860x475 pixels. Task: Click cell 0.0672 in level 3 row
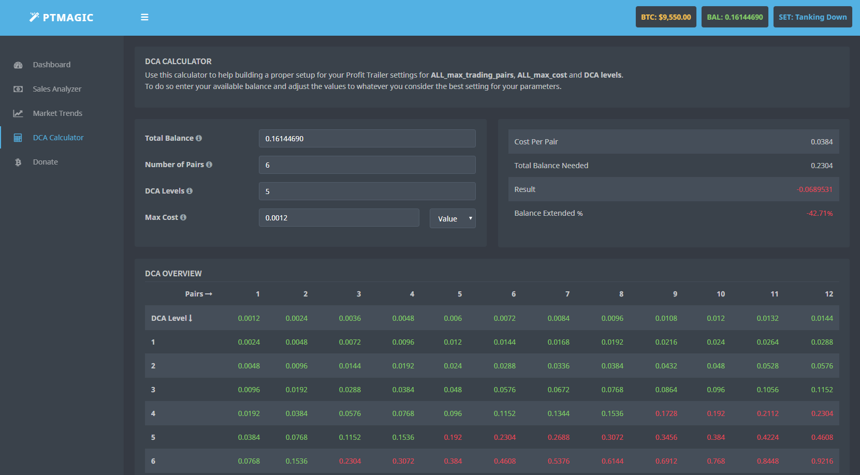(x=559, y=390)
